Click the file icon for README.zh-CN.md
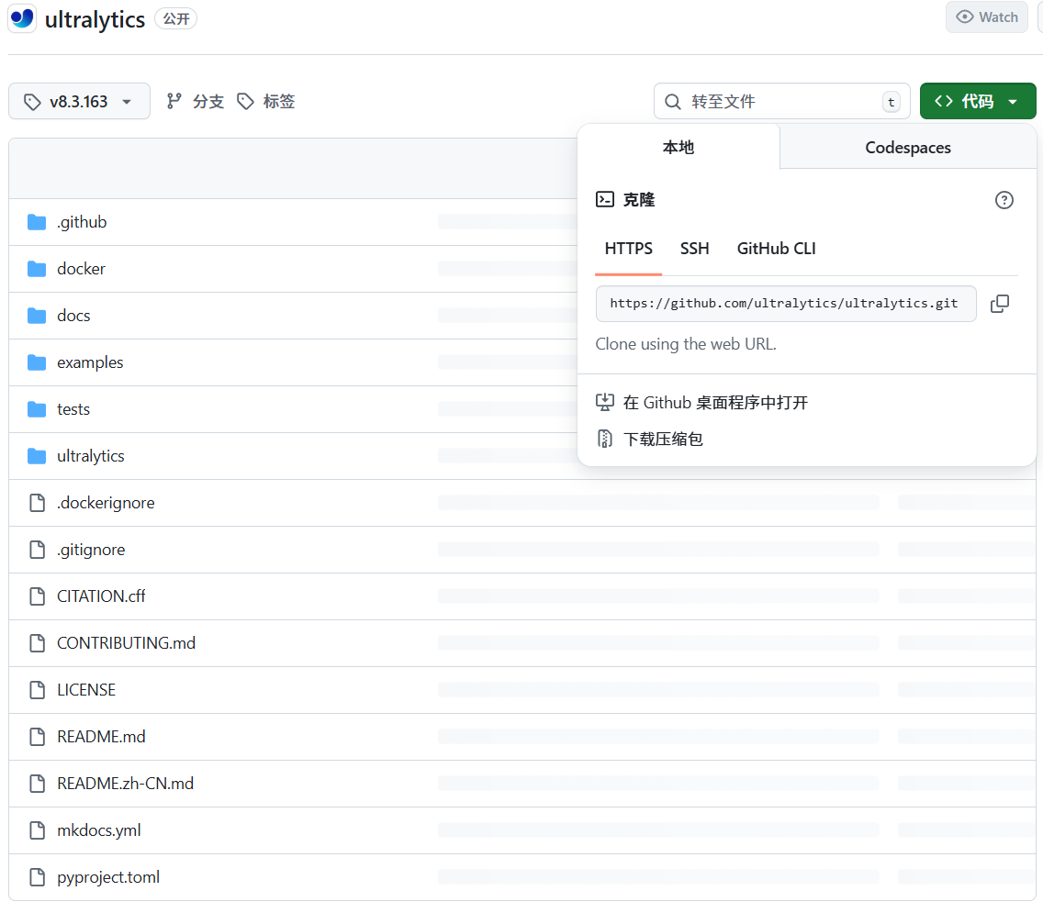This screenshot has width=1043, height=913. pyautogui.click(x=38, y=784)
